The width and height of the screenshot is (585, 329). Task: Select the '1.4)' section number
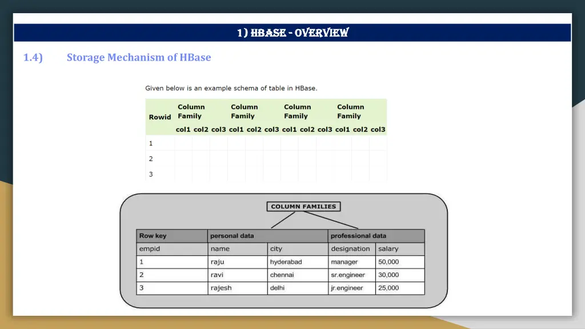click(x=33, y=58)
